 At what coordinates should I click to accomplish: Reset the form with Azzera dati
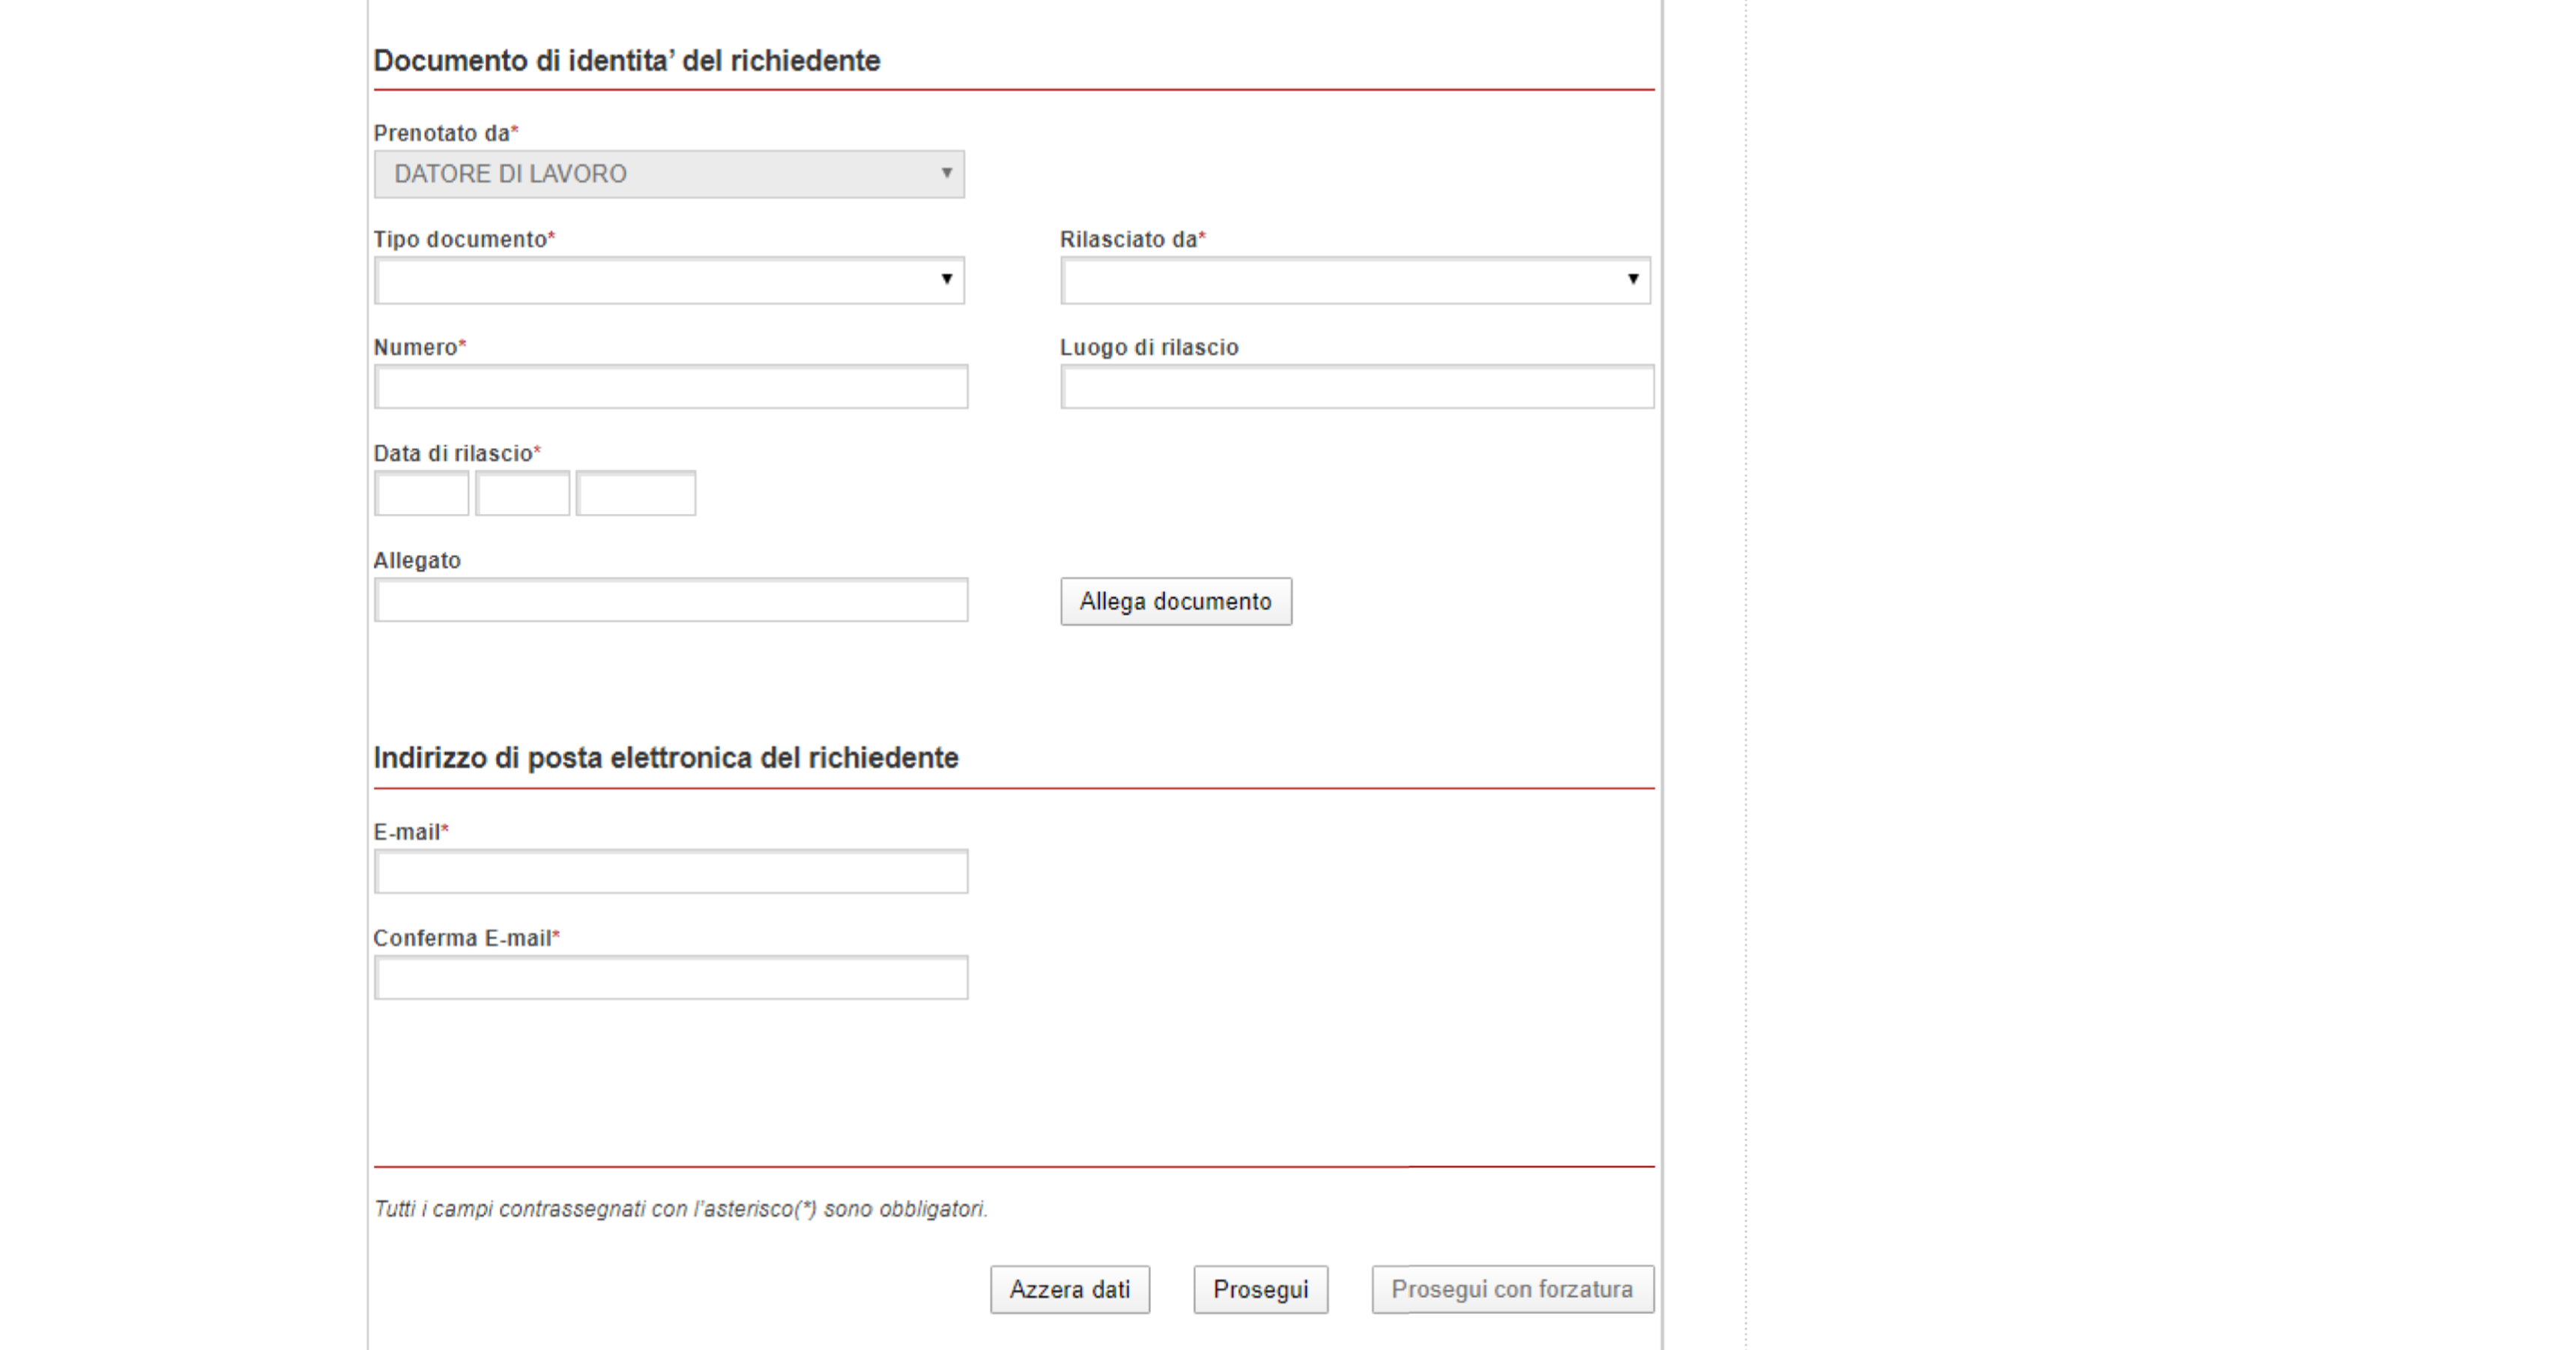(x=1069, y=1290)
